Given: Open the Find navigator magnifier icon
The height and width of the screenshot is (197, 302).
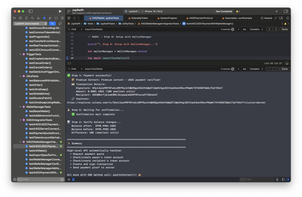Looking at the screenshot, I should (x=32, y=18).
